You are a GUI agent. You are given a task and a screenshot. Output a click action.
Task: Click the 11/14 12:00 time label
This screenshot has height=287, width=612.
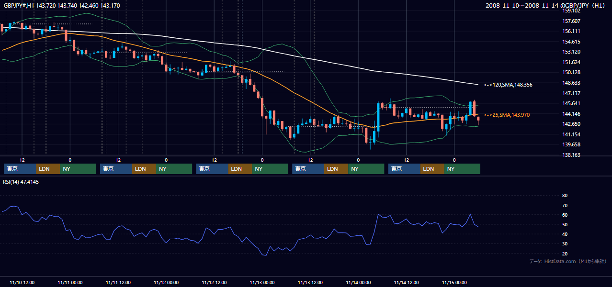pyautogui.click(x=407, y=282)
